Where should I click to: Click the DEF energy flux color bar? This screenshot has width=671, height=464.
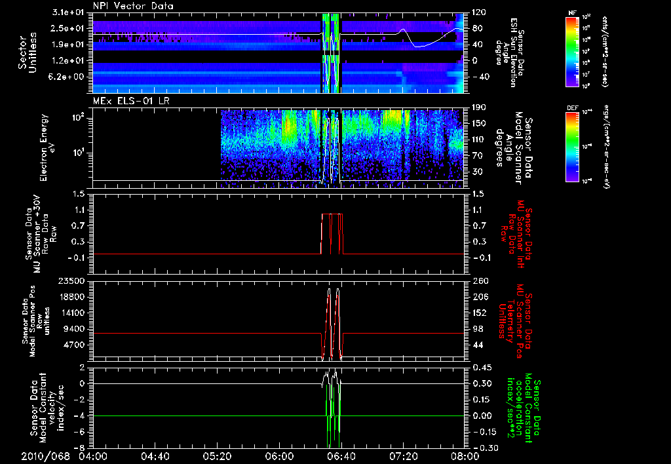(573, 146)
